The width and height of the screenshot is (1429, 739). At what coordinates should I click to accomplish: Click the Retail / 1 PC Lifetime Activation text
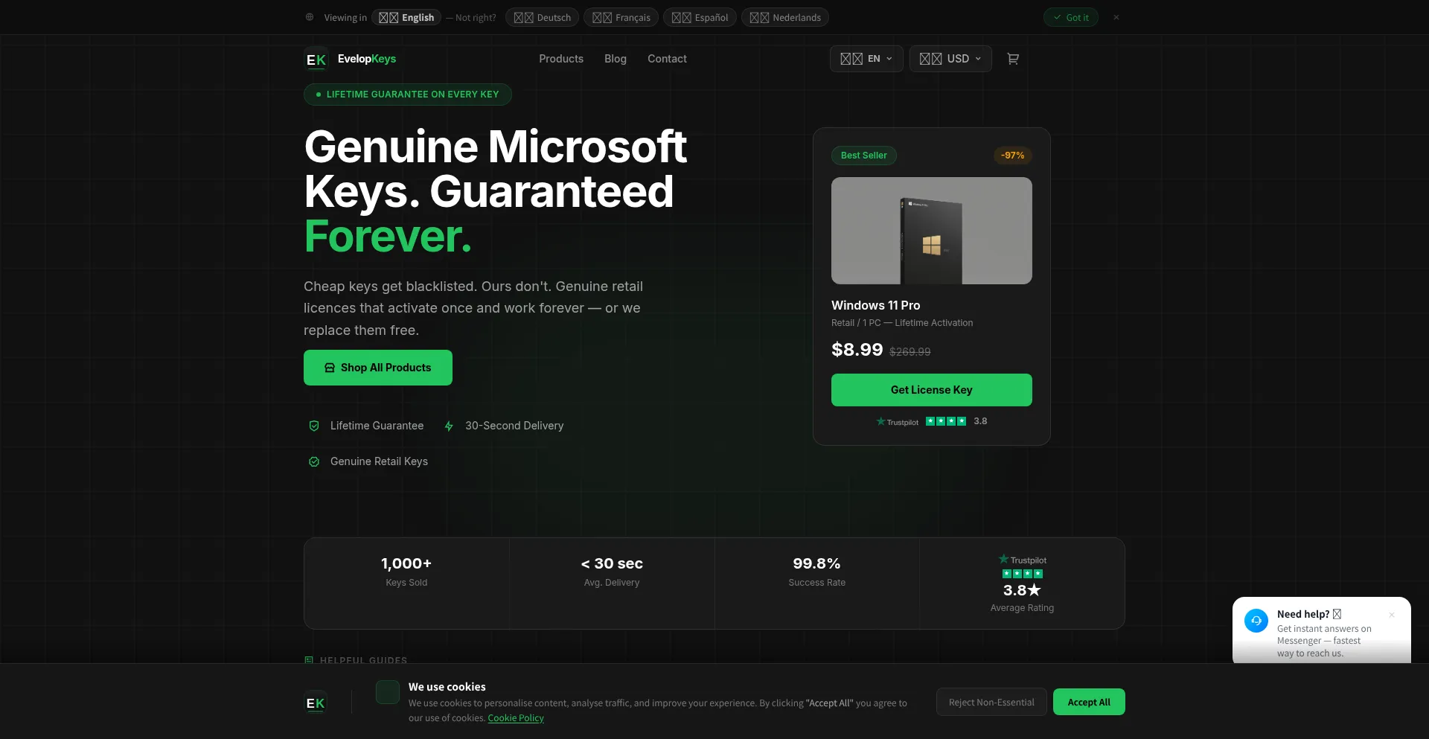902,323
